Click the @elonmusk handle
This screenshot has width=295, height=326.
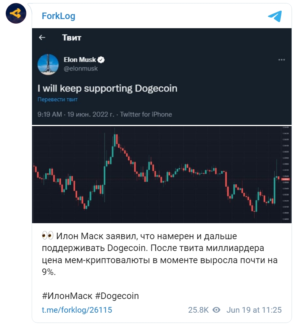[x=81, y=69]
